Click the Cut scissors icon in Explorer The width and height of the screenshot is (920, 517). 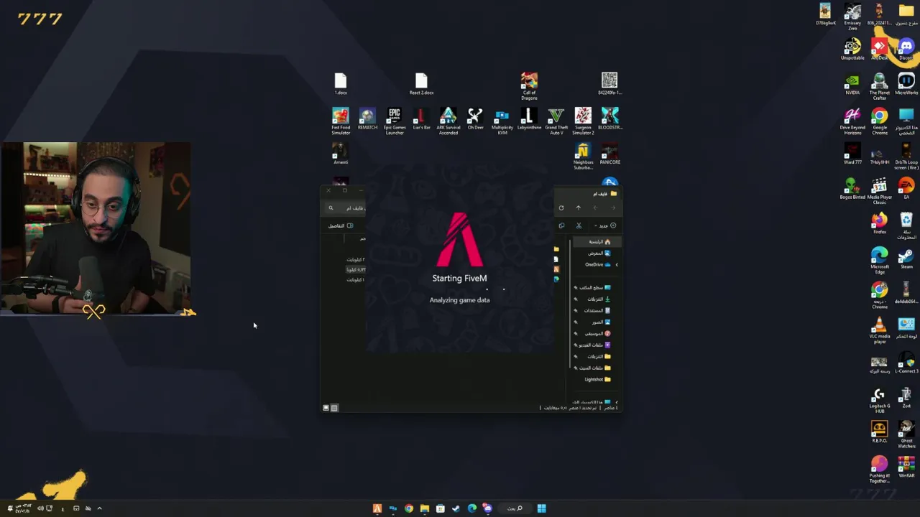coord(579,225)
